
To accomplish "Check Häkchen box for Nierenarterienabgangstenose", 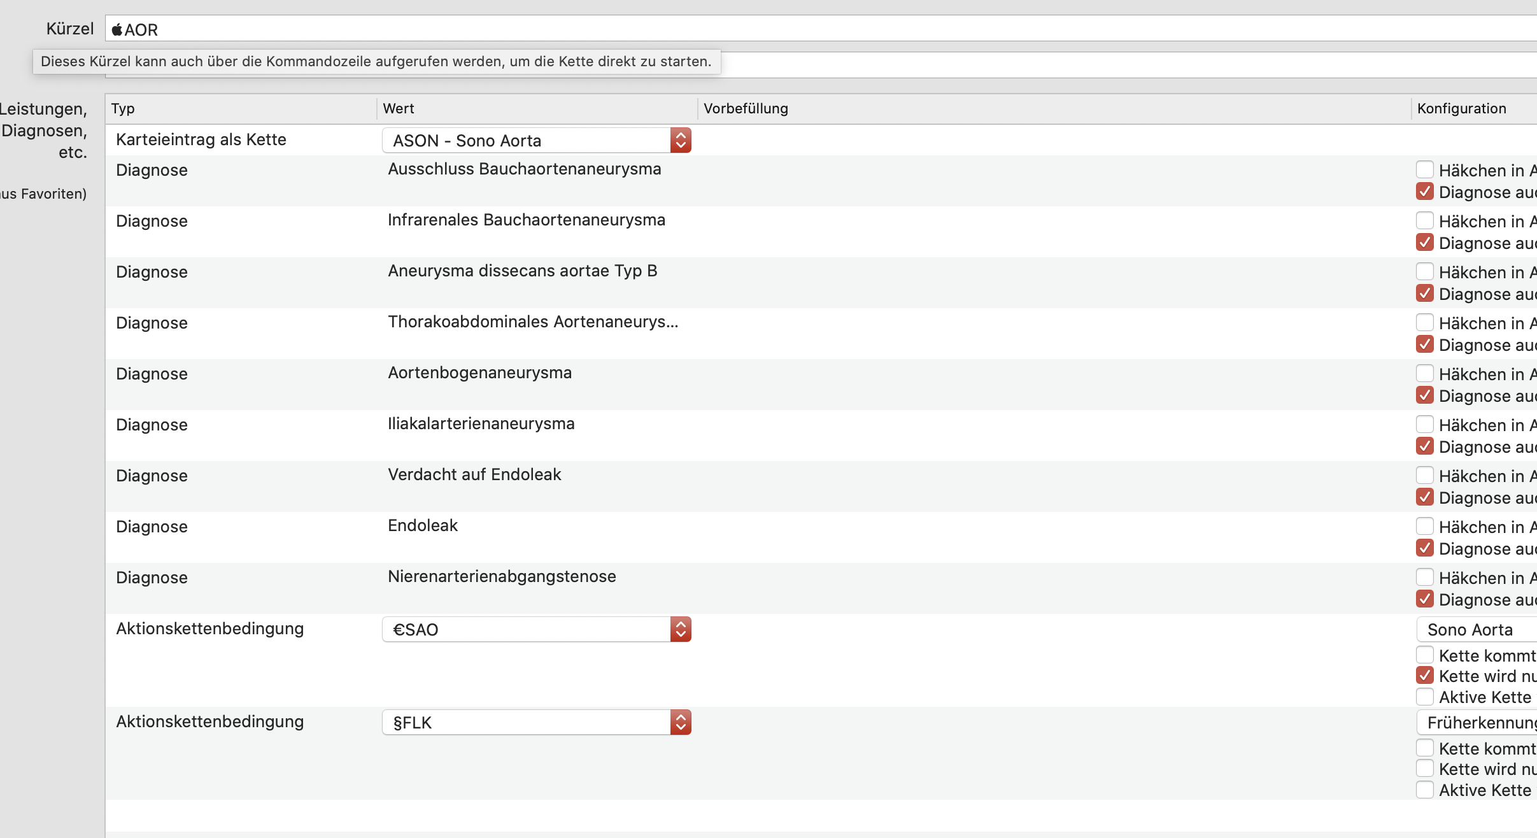I will [1425, 578].
